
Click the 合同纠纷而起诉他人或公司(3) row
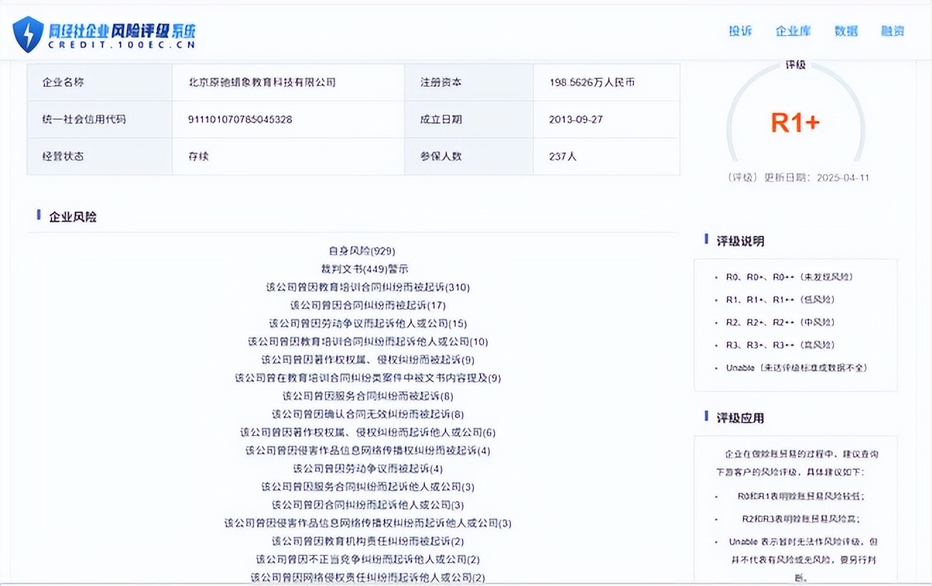coord(368,505)
